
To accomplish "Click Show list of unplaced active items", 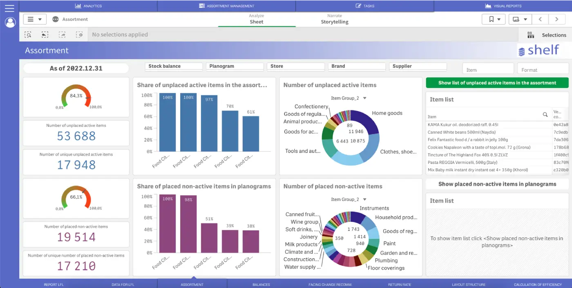I will point(497,83).
